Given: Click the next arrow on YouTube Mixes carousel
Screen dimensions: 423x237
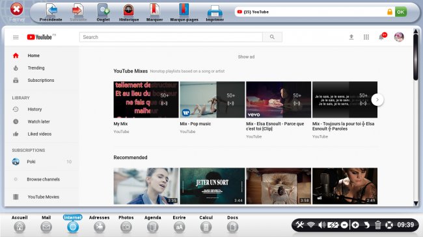Looking at the screenshot, I should click(x=377, y=100).
